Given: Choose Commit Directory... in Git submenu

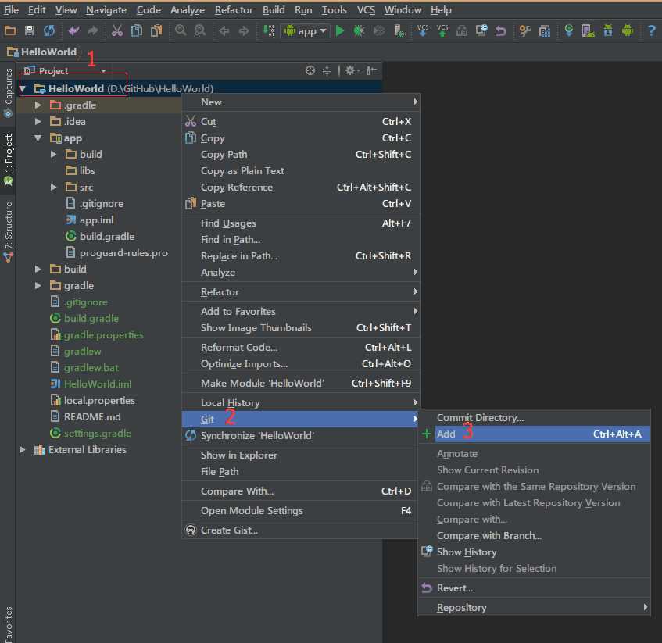Looking at the screenshot, I should pos(534,418).
